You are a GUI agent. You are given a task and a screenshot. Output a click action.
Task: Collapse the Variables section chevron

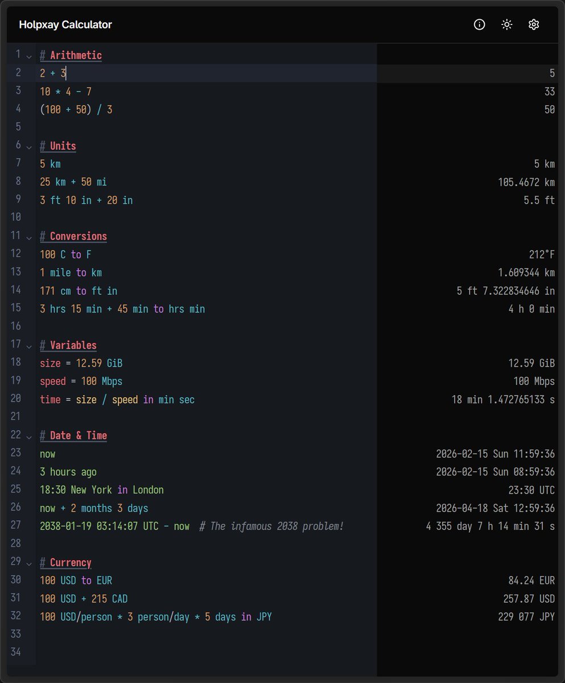(29, 346)
